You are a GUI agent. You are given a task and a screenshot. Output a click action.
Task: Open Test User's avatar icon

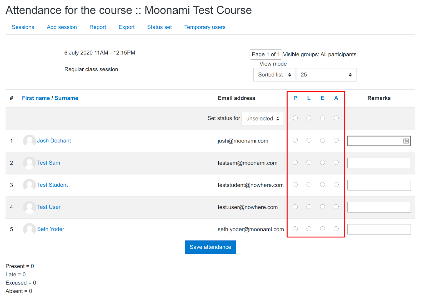tap(29, 207)
